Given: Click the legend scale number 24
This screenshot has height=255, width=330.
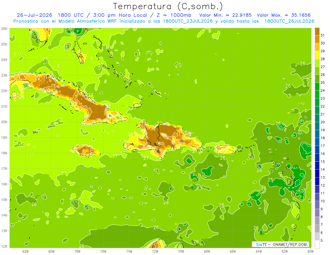Looking at the screenshot, I should [322, 91].
